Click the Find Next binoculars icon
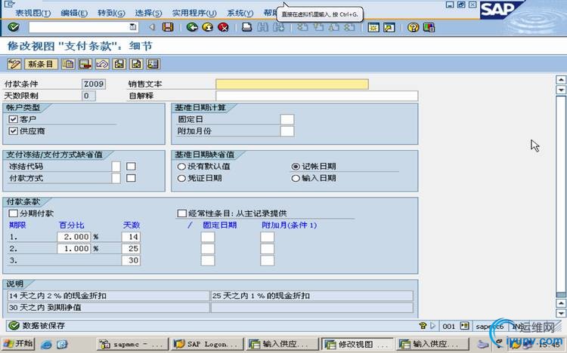Image resolution: width=567 pixels, height=353 pixels. (278, 27)
